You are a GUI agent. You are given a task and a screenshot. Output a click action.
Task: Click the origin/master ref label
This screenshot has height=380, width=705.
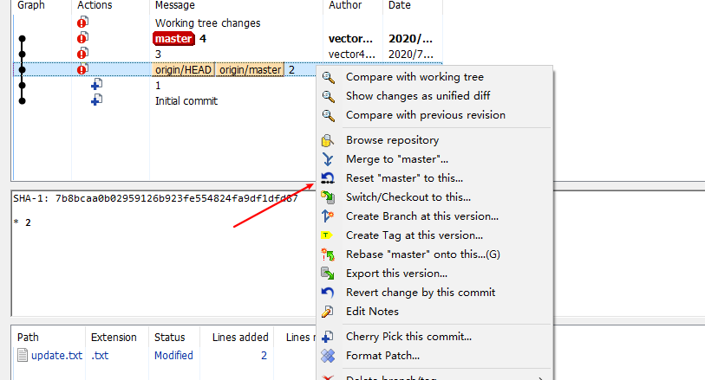(x=251, y=69)
